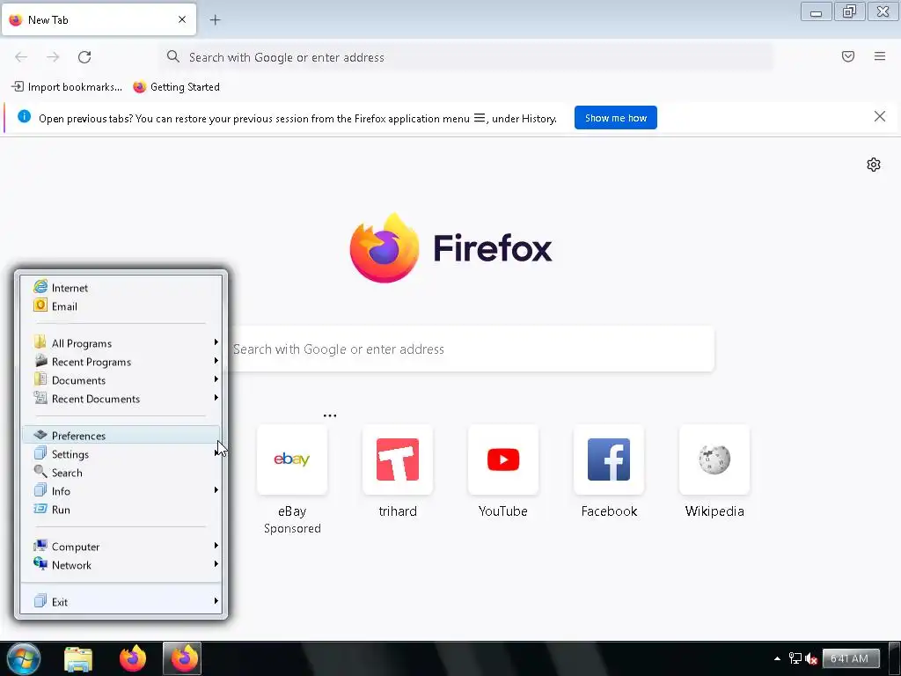Image resolution: width=901 pixels, height=676 pixels.
Task: Expand the Computer submenu
Action: point(121,546)
